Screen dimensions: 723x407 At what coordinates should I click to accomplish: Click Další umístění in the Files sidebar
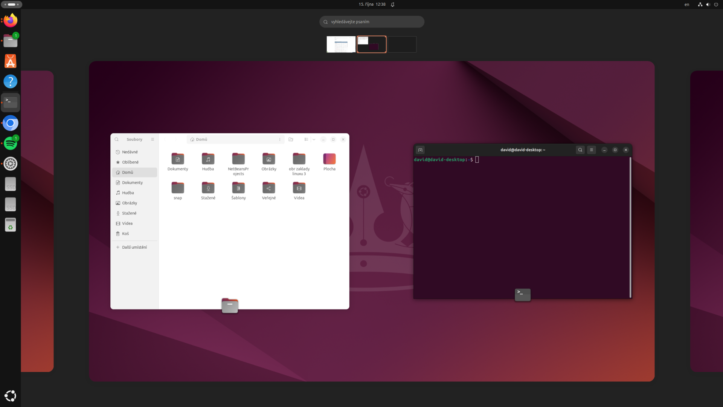(134, 247)
